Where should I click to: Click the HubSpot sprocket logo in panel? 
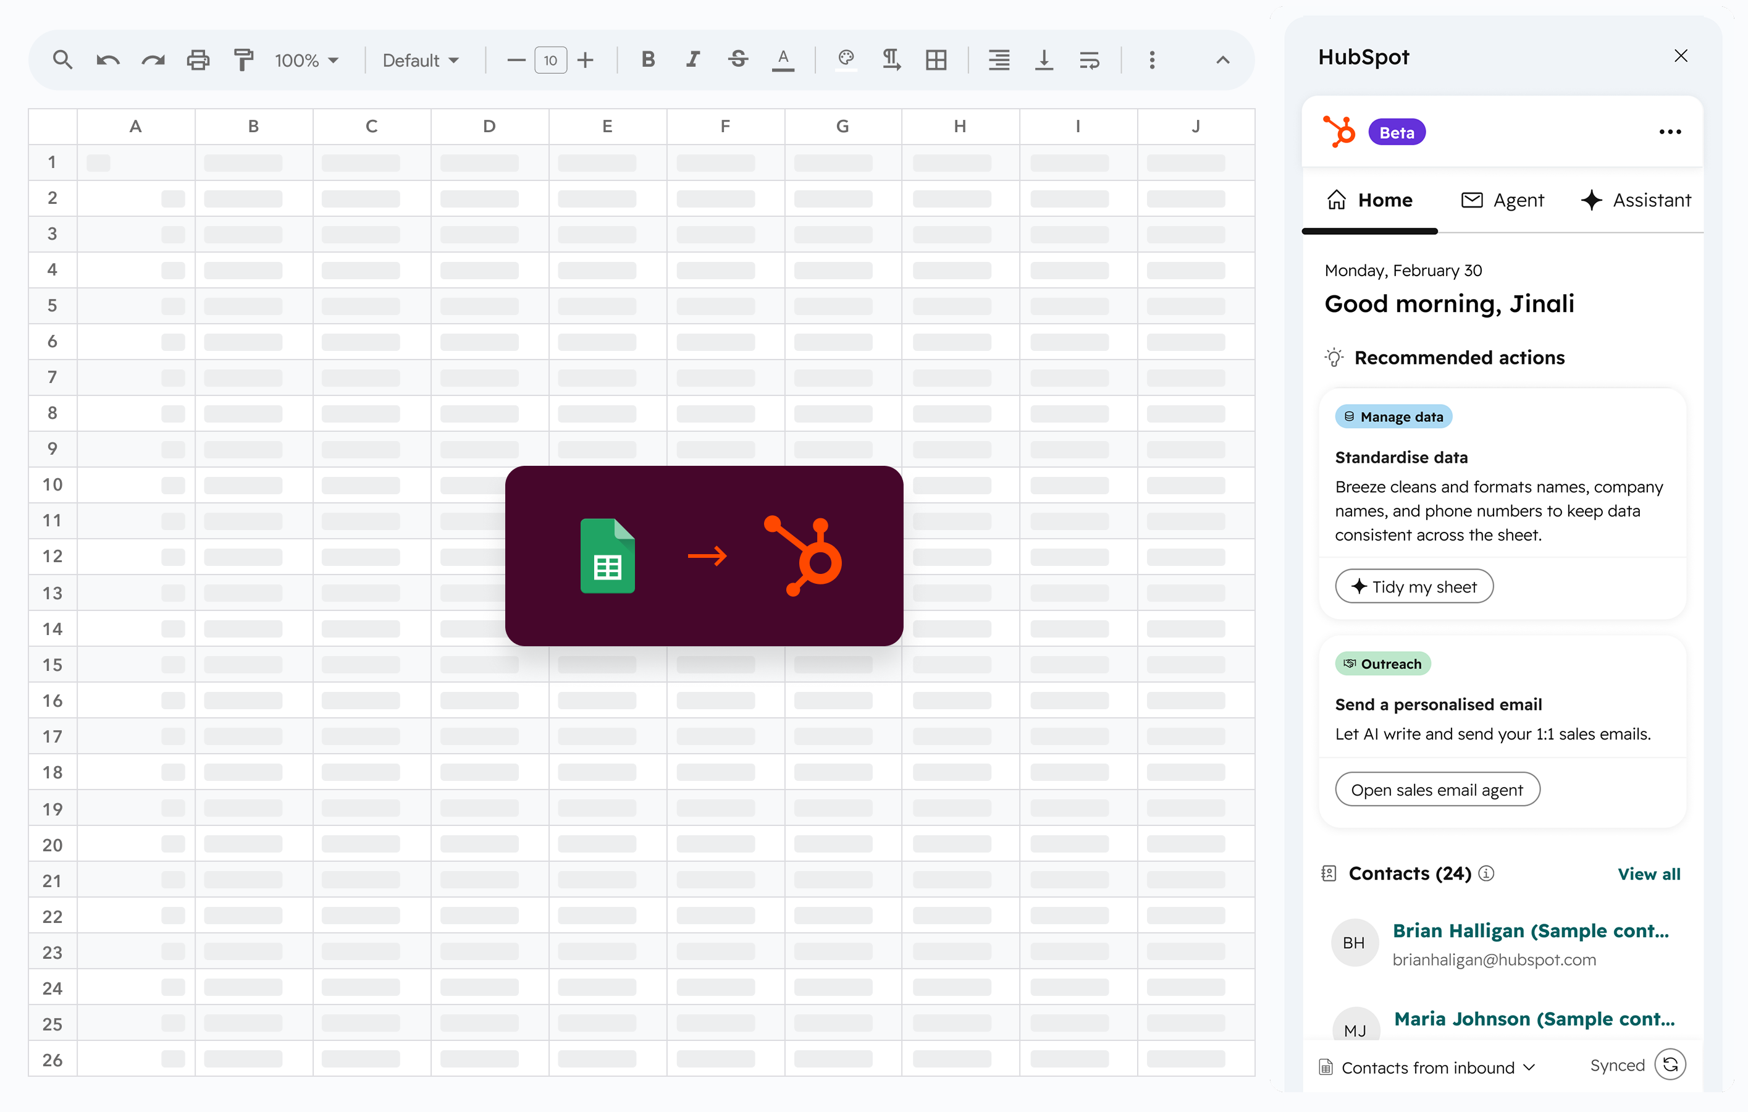pos(1339,132)
